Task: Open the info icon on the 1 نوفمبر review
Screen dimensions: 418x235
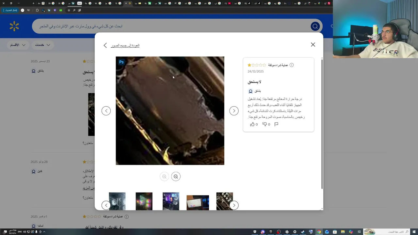Action: click(126, 216)
